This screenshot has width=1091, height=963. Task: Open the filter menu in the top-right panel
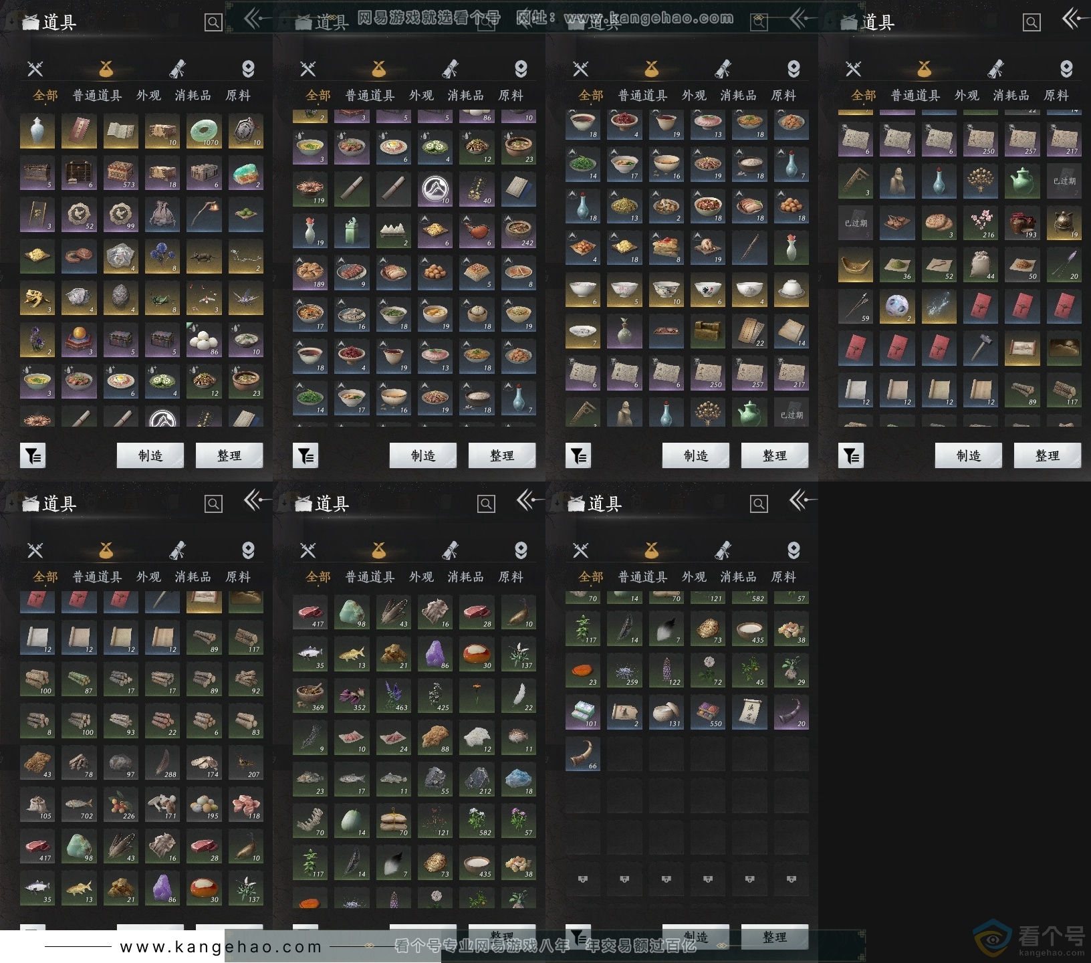(851, 456)
